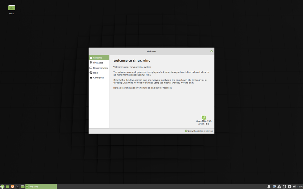
Task: Click the Welcome to Linux Mint heading
Action: click(x=132, y=61)
